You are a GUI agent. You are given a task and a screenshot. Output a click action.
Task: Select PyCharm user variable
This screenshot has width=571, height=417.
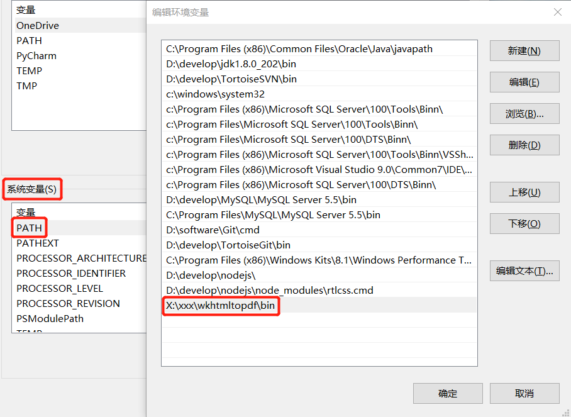click(79, 56)
